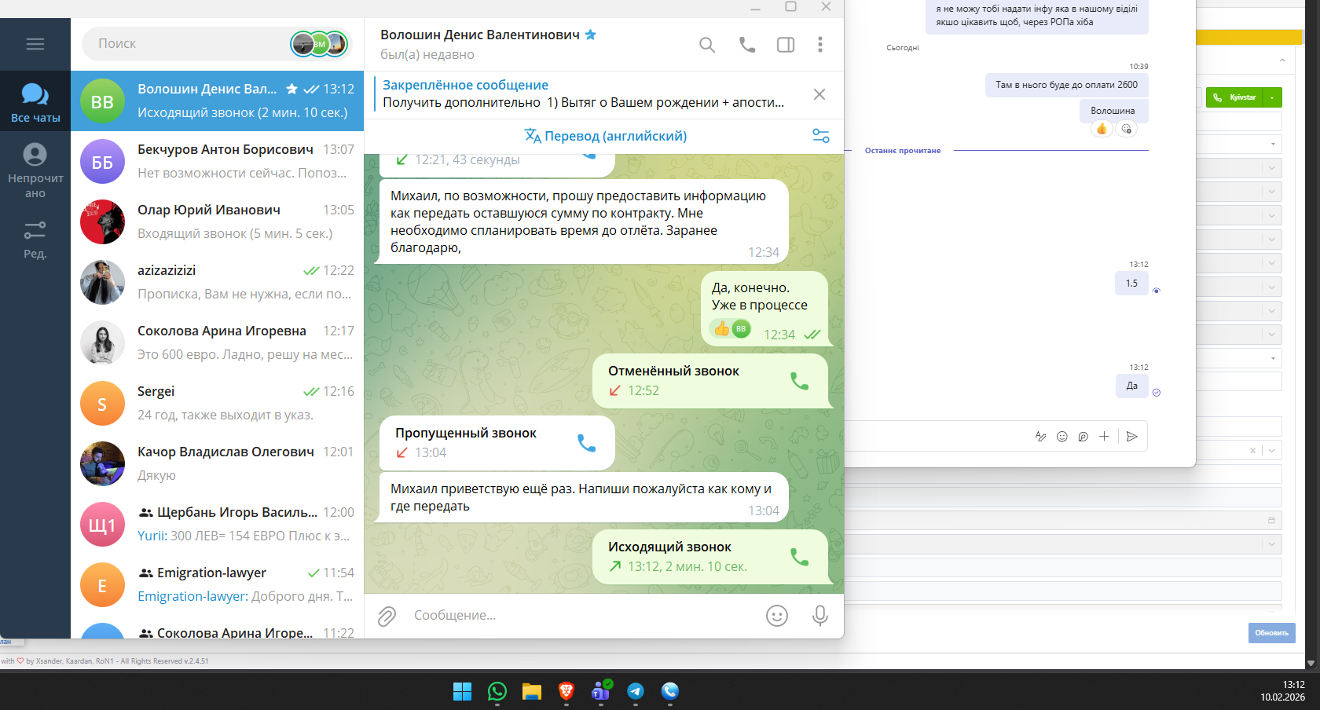Open translation settings icon in translate bar
This screenshot has height=710, width=1320.
click(821, 136)
